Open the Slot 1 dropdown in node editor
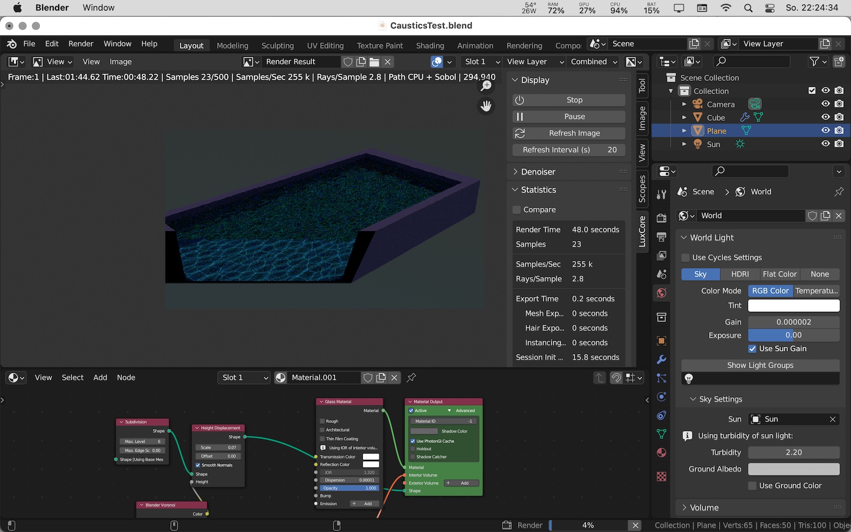851x532 pixels. coord(244,377)
